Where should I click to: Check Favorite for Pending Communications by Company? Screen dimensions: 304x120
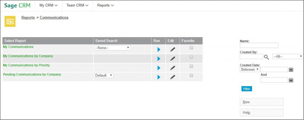(191, 75)
